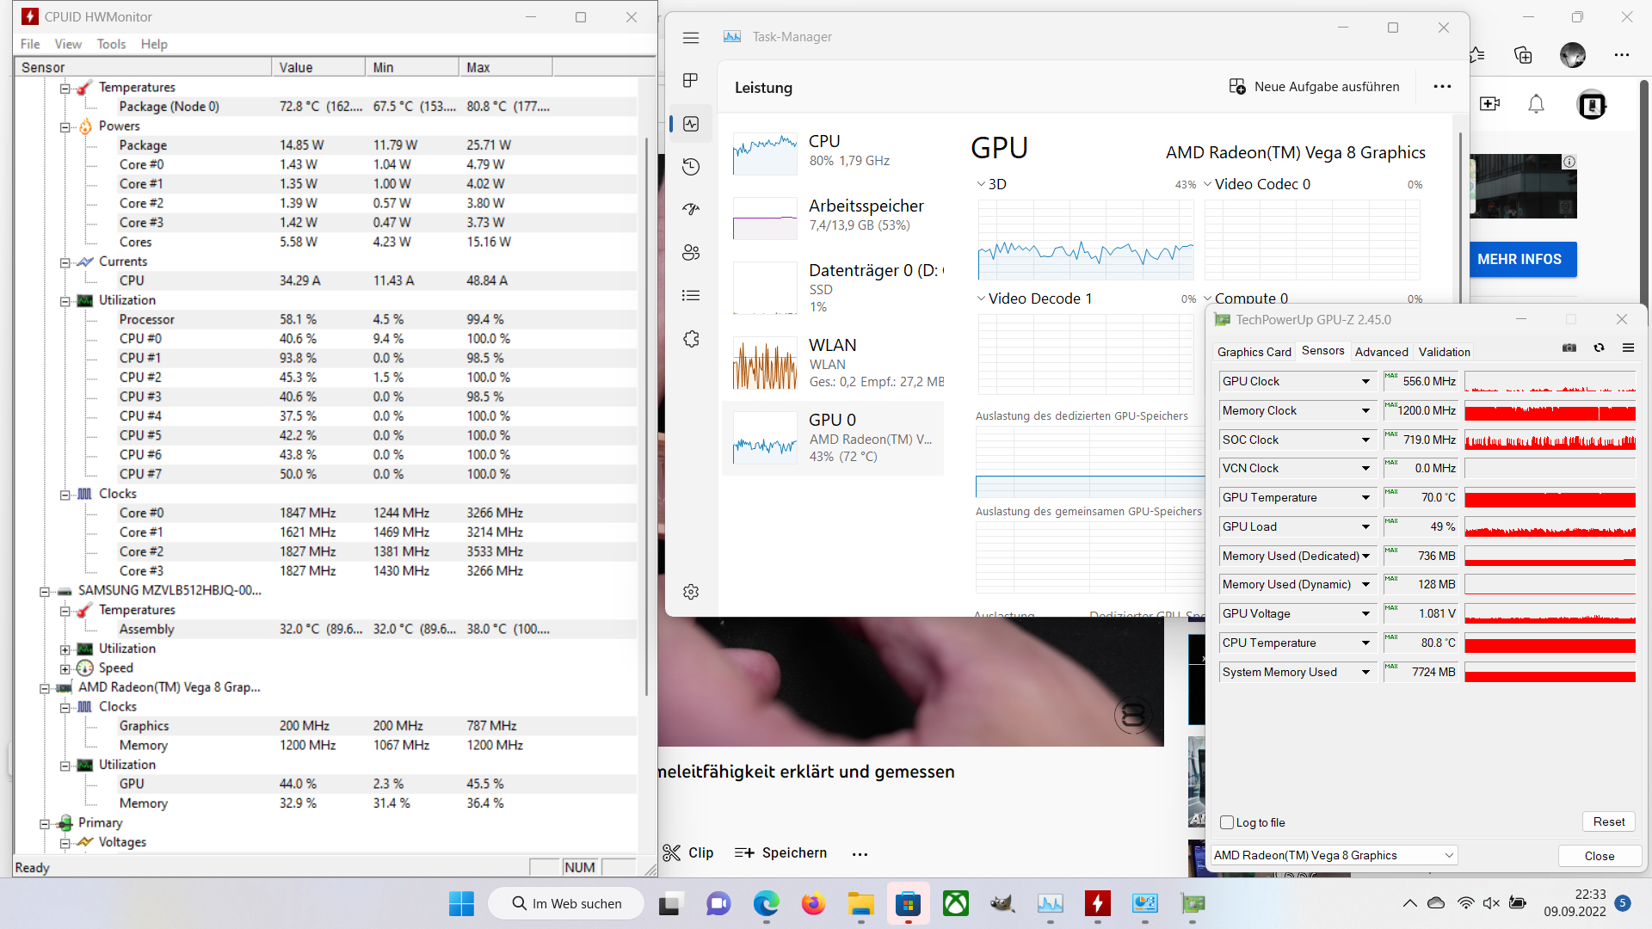Switch to the Advanced tab in GPU-Z
The width and height of the screenshot is (1652, 929).
1381,352
